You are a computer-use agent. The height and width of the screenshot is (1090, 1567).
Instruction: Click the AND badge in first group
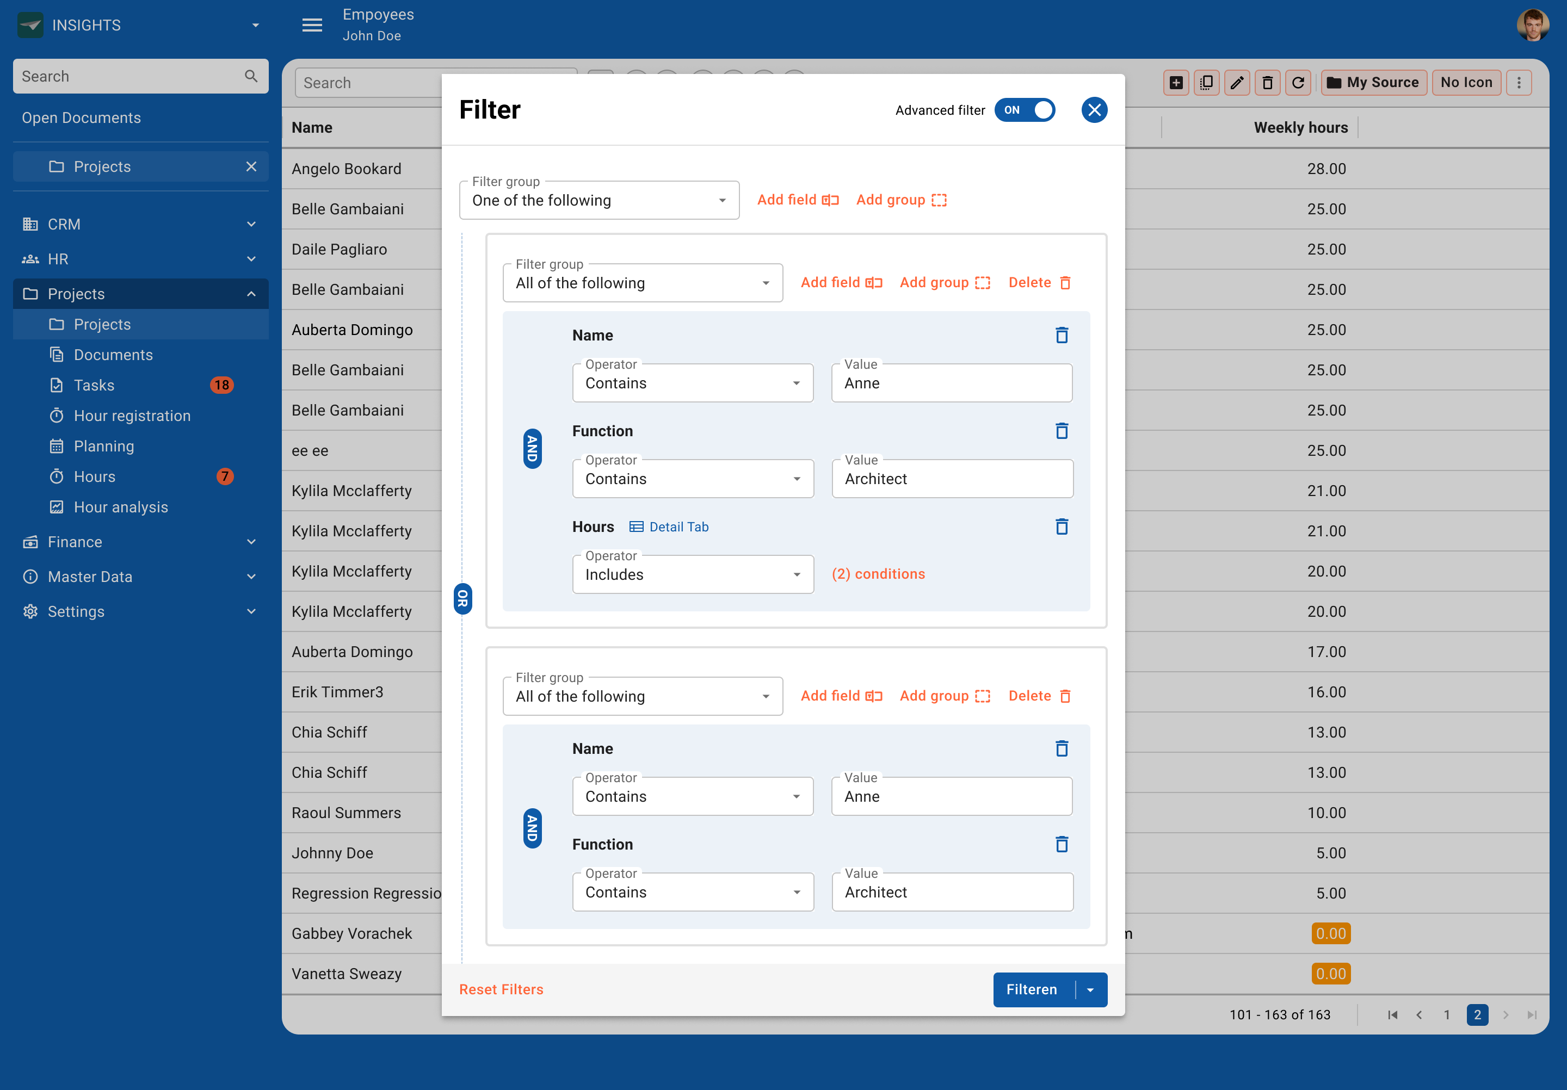coord(532,449)
